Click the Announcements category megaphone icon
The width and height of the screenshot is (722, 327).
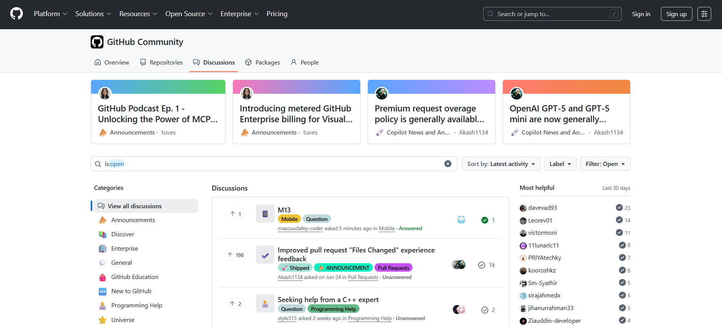coord(103,220)
